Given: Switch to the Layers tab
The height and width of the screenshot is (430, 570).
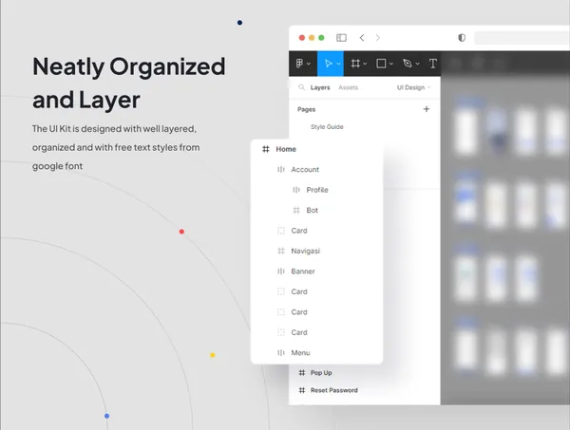Looking at the screenshot, I should (x=320, y=87).
